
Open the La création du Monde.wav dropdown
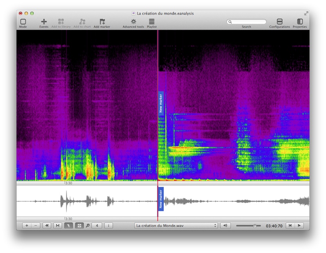[x=176, y=226]
